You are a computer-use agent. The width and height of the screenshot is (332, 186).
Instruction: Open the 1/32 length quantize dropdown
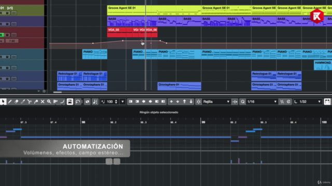308,102
